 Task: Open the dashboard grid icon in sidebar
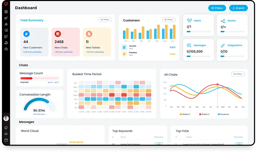pos(6,11)
